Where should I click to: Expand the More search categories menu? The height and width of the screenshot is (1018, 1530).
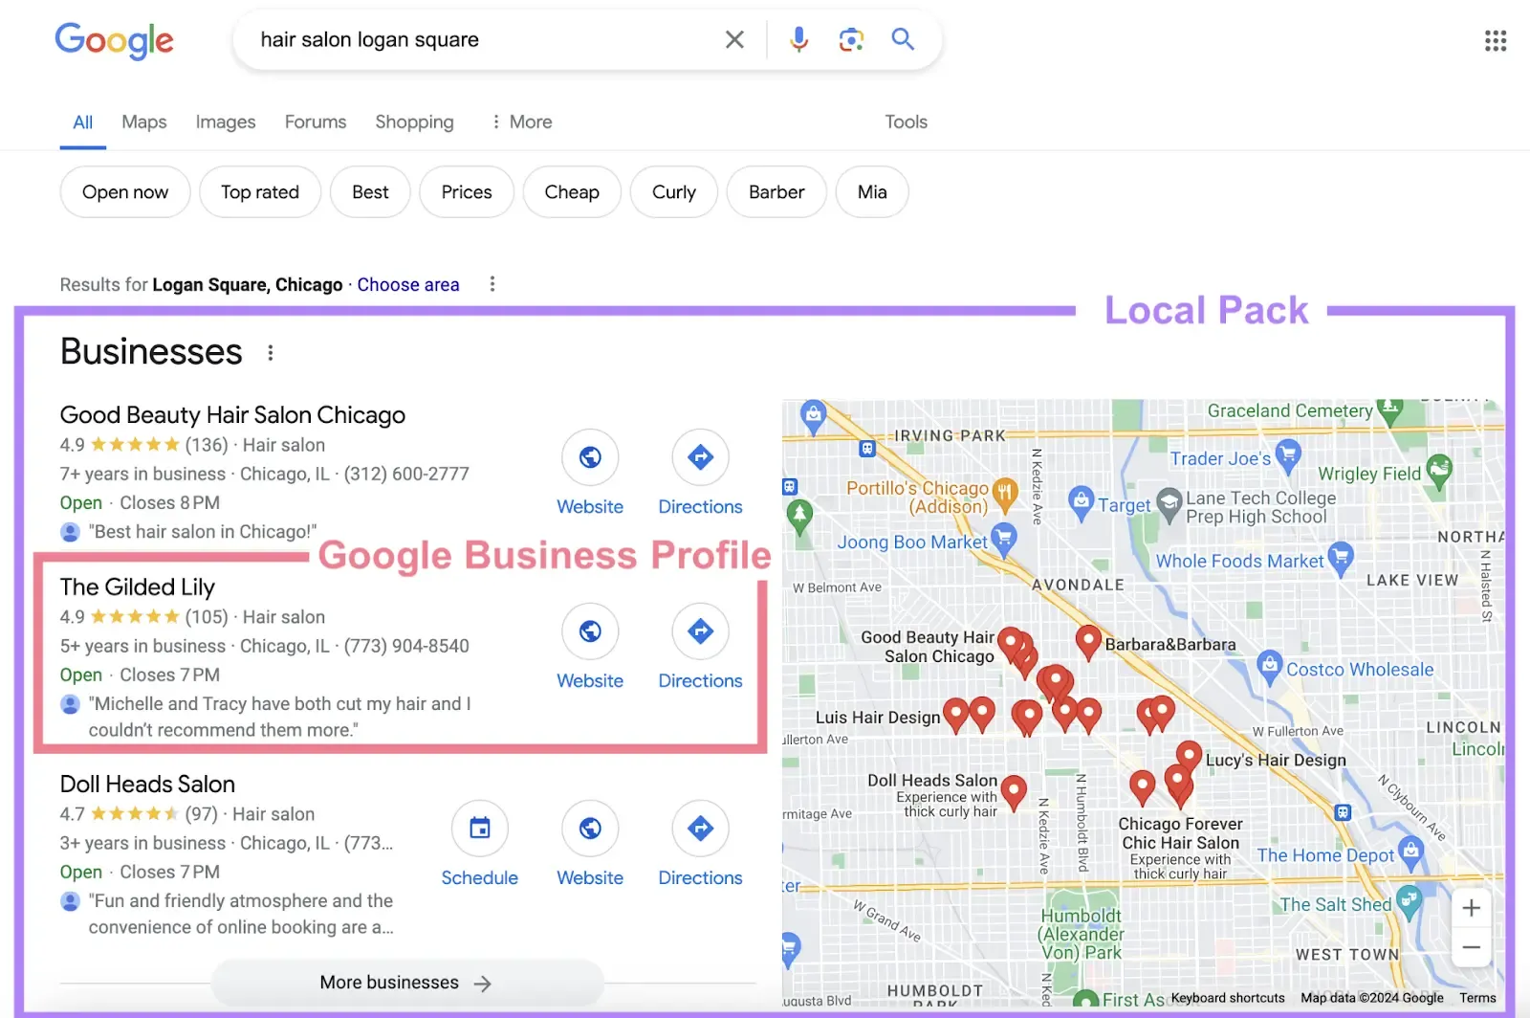coord(521,122)
